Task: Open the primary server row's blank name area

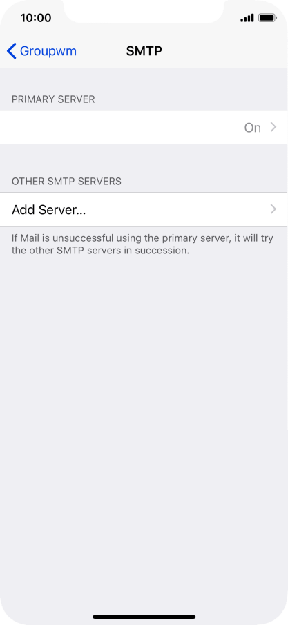Action: click(119, 128)
